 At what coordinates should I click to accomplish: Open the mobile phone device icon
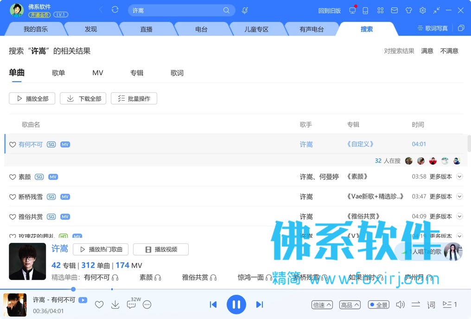pos(365,11)
